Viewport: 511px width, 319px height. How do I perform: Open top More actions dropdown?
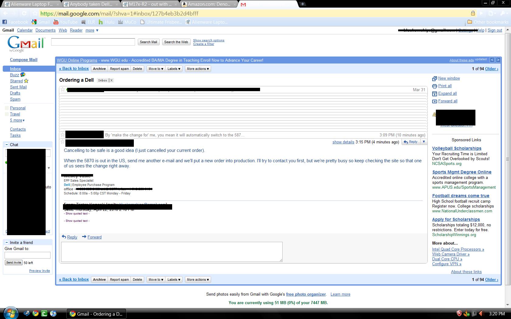click(x=198, y=69)
